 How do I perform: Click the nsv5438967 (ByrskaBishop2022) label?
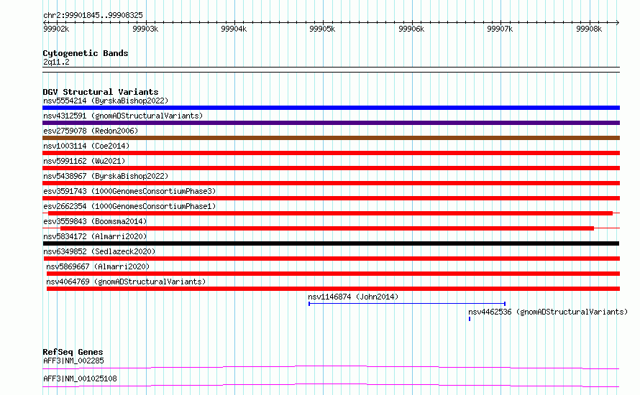[x=106, y=176]
